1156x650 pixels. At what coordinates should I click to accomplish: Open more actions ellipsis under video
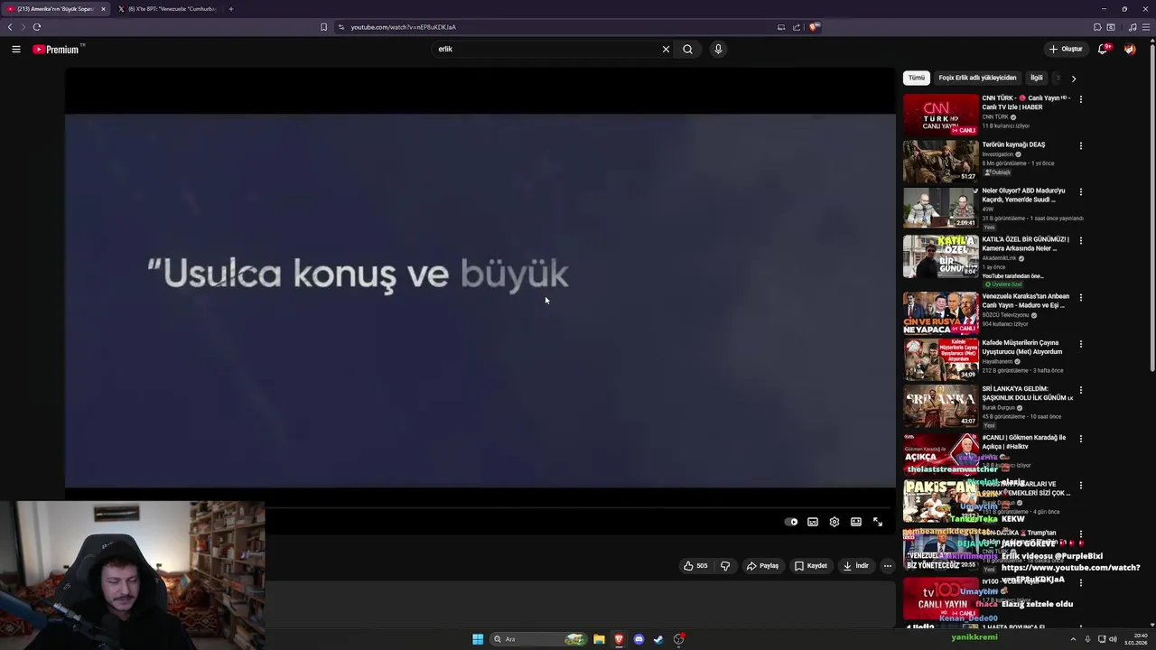pos(888,566)
